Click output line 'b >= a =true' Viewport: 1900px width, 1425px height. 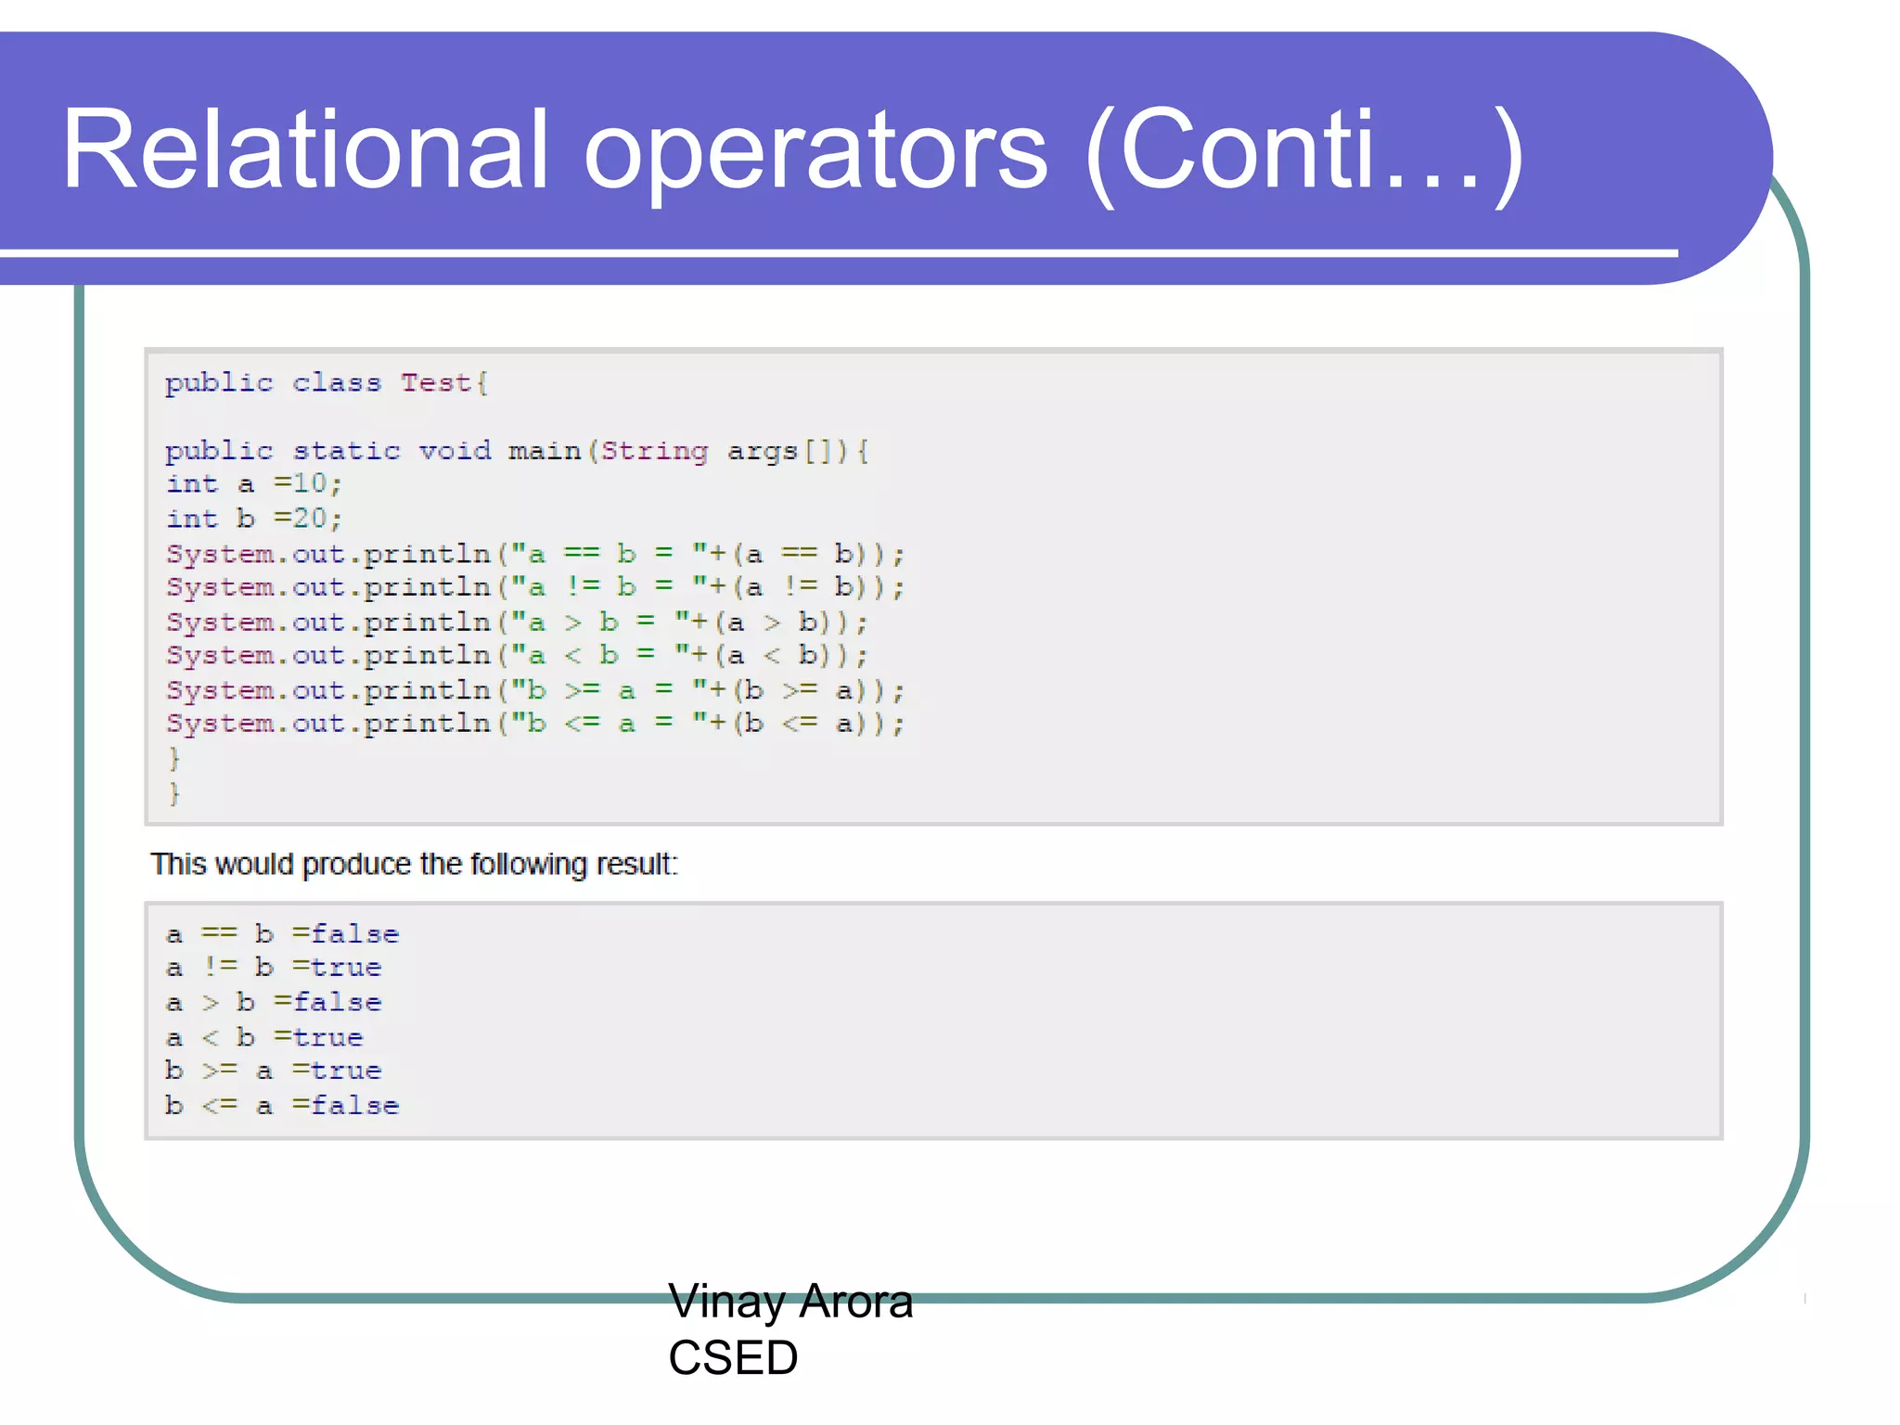(x=274, y=1071)
